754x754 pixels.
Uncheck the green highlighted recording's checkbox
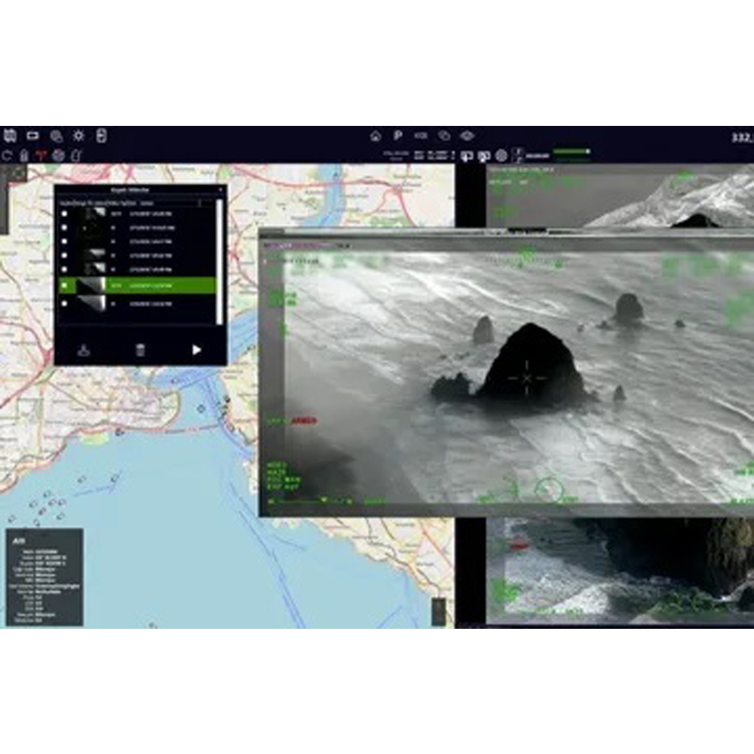click(65, 284)
